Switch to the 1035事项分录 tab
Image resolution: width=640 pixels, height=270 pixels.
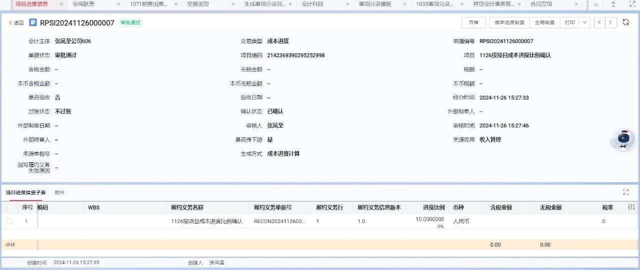pos(435,4)
